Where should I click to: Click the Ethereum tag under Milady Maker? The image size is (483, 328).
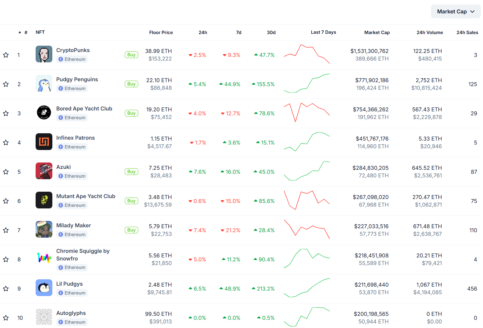click(72, 235)
